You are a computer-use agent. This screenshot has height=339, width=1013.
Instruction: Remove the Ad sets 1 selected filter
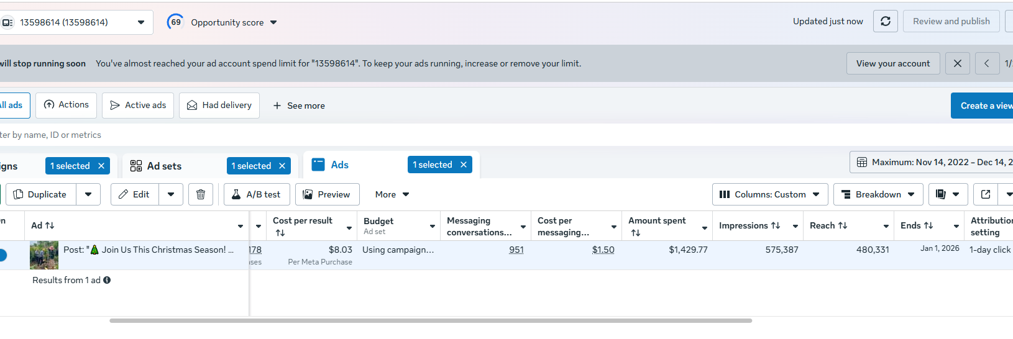pos(282,166)
